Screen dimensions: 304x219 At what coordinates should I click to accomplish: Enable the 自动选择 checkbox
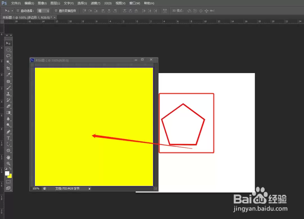click(18, 11)
